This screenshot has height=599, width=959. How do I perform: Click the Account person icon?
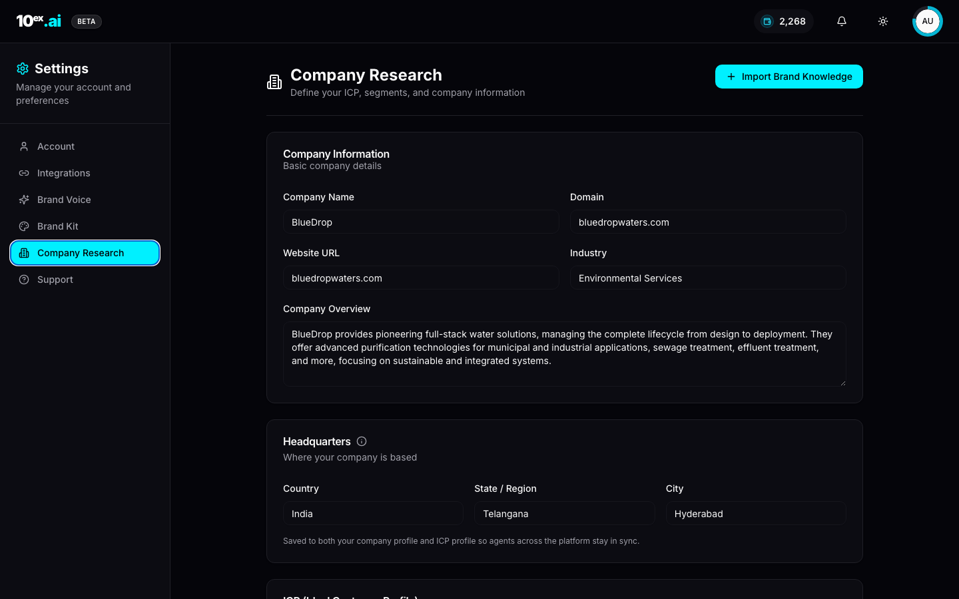[24, 146]
